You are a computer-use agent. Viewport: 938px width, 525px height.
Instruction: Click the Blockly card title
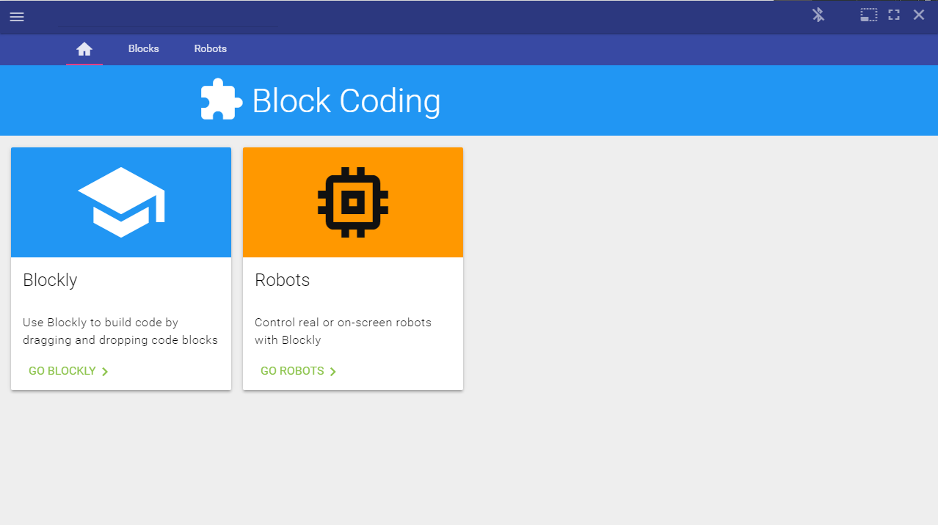[50, 280]
